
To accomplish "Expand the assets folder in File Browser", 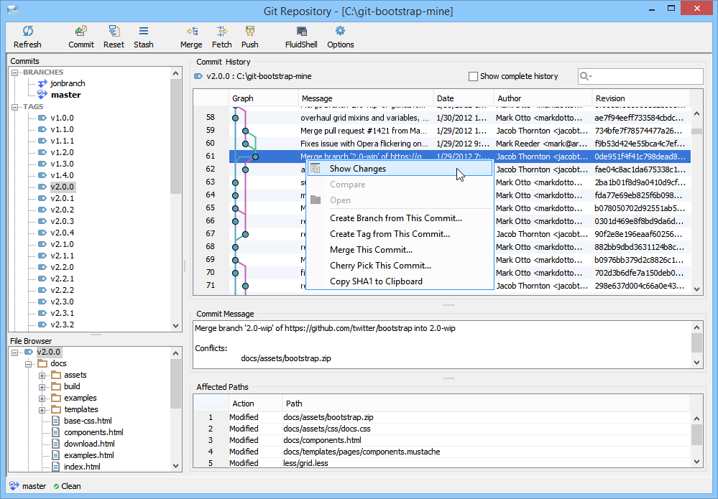I will tap(42, 375).
